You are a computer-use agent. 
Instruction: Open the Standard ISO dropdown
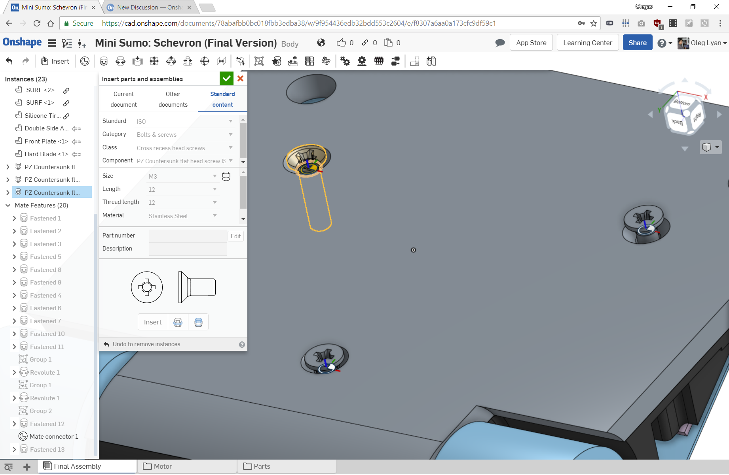point(184,121)
